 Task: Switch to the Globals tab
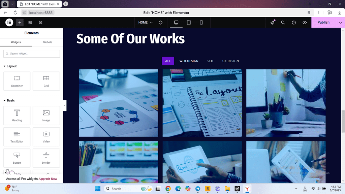click(x=48, y=42)
